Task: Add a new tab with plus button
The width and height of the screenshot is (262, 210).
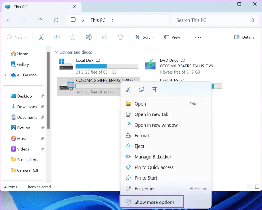Action: tap(89, 7)
